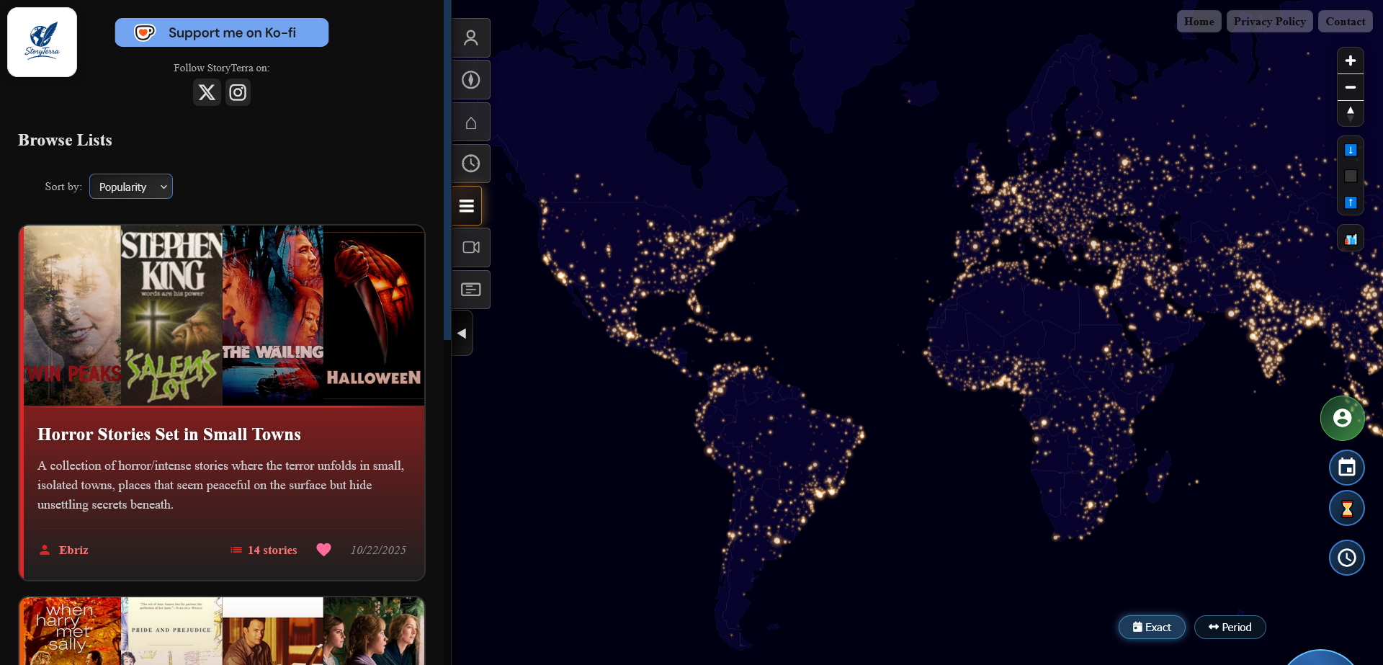Open the calendar date filter button
The height and width of the screenshot is (665, 1383).
1347,468
